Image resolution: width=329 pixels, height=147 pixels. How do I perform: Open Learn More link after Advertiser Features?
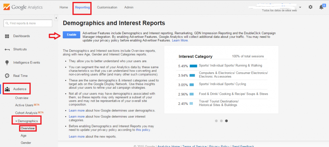(180, 41)
